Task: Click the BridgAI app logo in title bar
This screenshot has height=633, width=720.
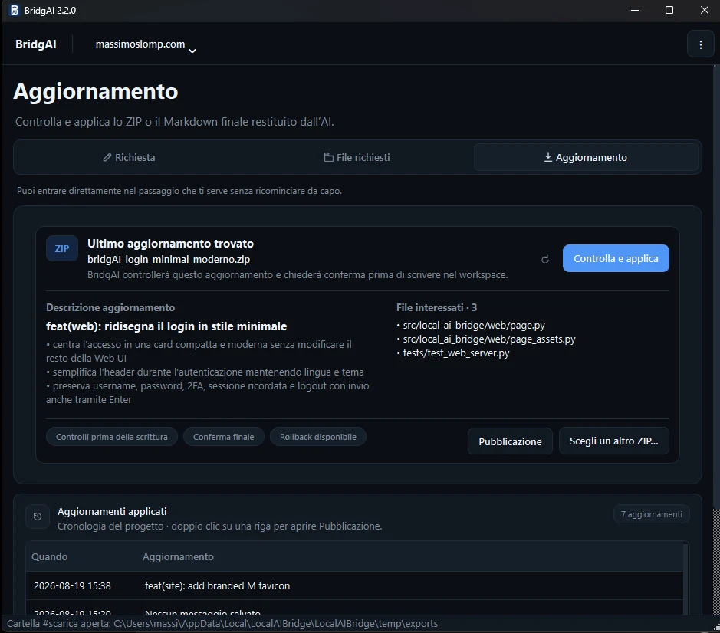Action: click(15, 10)
